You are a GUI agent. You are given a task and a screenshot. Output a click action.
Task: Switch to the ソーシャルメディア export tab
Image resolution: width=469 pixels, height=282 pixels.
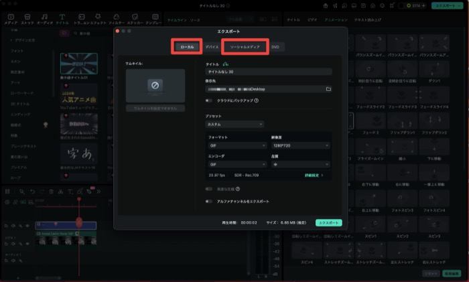245,47
